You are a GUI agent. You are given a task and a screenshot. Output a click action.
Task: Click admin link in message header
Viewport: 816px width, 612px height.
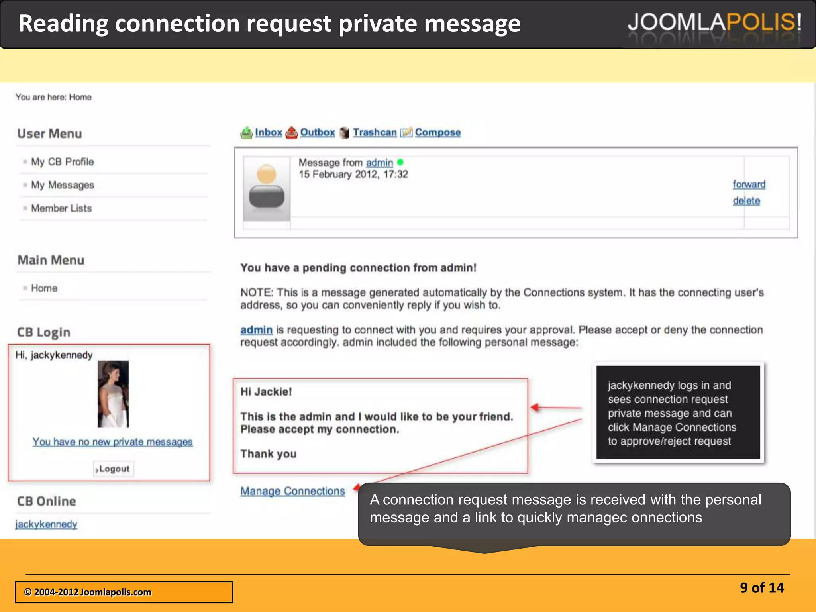[x=379, y=163]
